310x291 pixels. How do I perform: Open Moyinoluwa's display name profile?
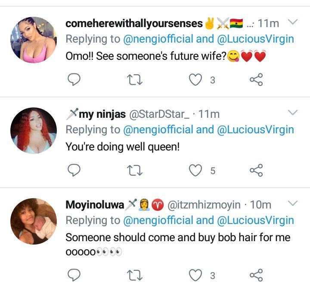(94, 205)
